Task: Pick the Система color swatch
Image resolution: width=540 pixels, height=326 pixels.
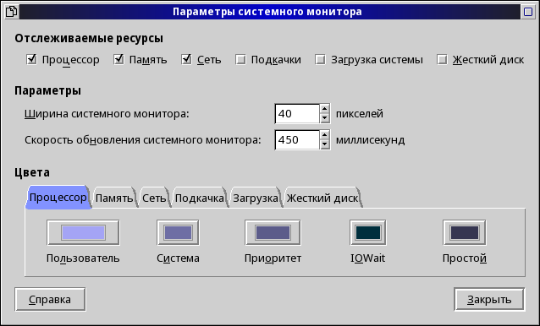Action: click(x=178, y=232)
